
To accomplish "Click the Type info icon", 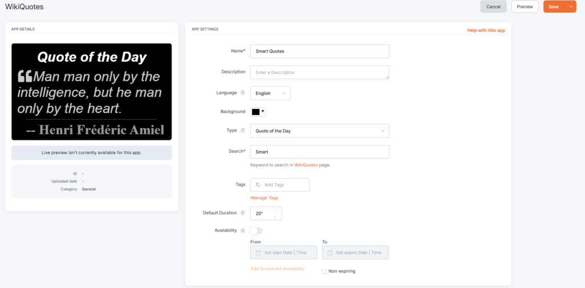I will tap(242, 131).
